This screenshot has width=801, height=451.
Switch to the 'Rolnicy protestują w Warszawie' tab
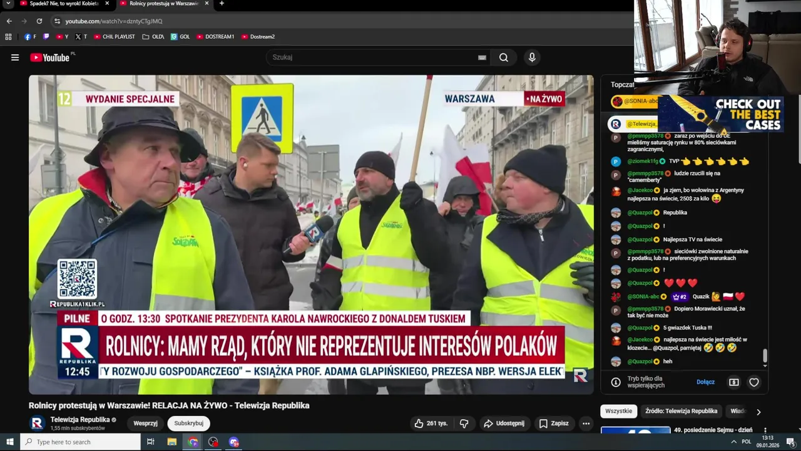coord(159,4)
